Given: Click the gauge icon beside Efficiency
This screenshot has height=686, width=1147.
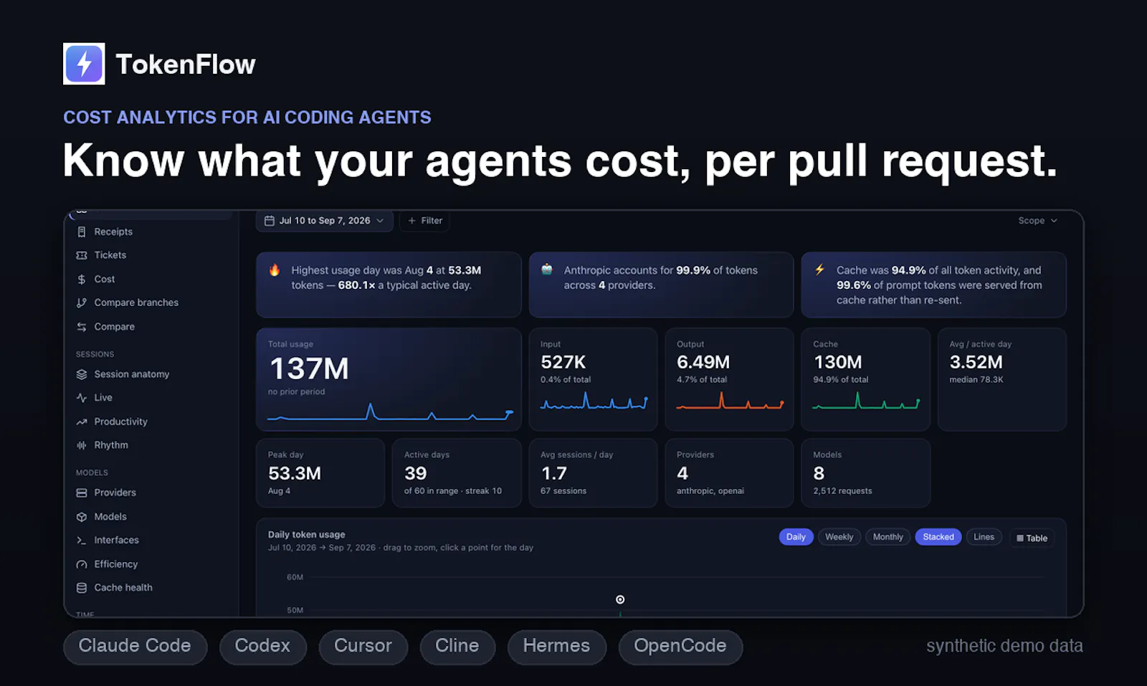Looking at the screenshot, I should (x=82, y=564).
